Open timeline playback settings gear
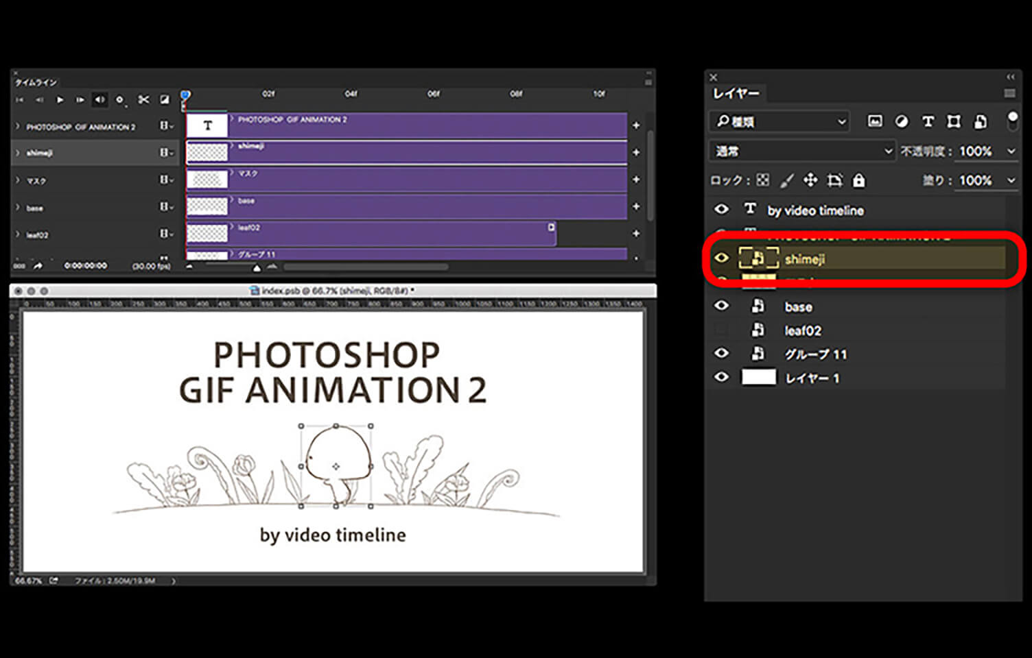 click(119, 100)
